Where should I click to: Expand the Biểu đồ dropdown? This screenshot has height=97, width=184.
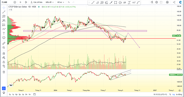[50, 2]
